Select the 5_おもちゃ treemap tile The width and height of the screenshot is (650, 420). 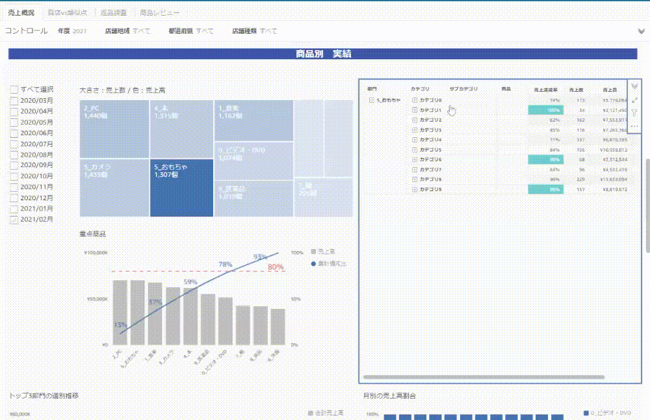pyautogui.click(x=181, y=188)
